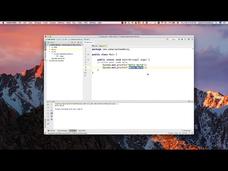This screenshot has width=228, height=171.
Task: Open the Project panel gear settings
Action: coord(78,42)
